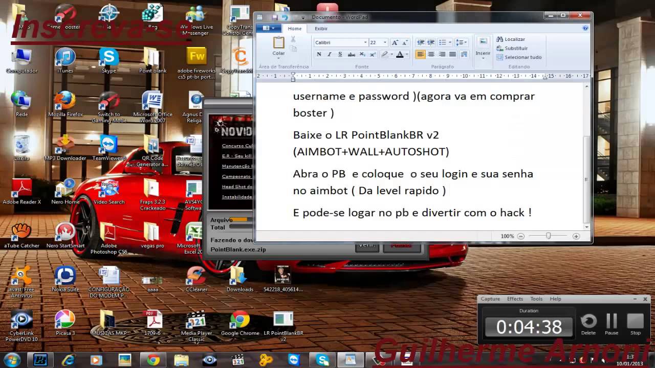Screen dimensions: 655x368
Task: Toggle subscript formatting
Action: (x=362, y=54)
